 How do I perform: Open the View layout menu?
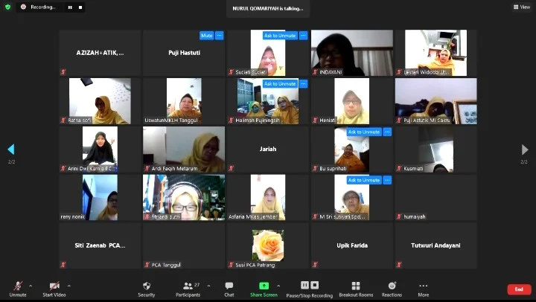521,7
